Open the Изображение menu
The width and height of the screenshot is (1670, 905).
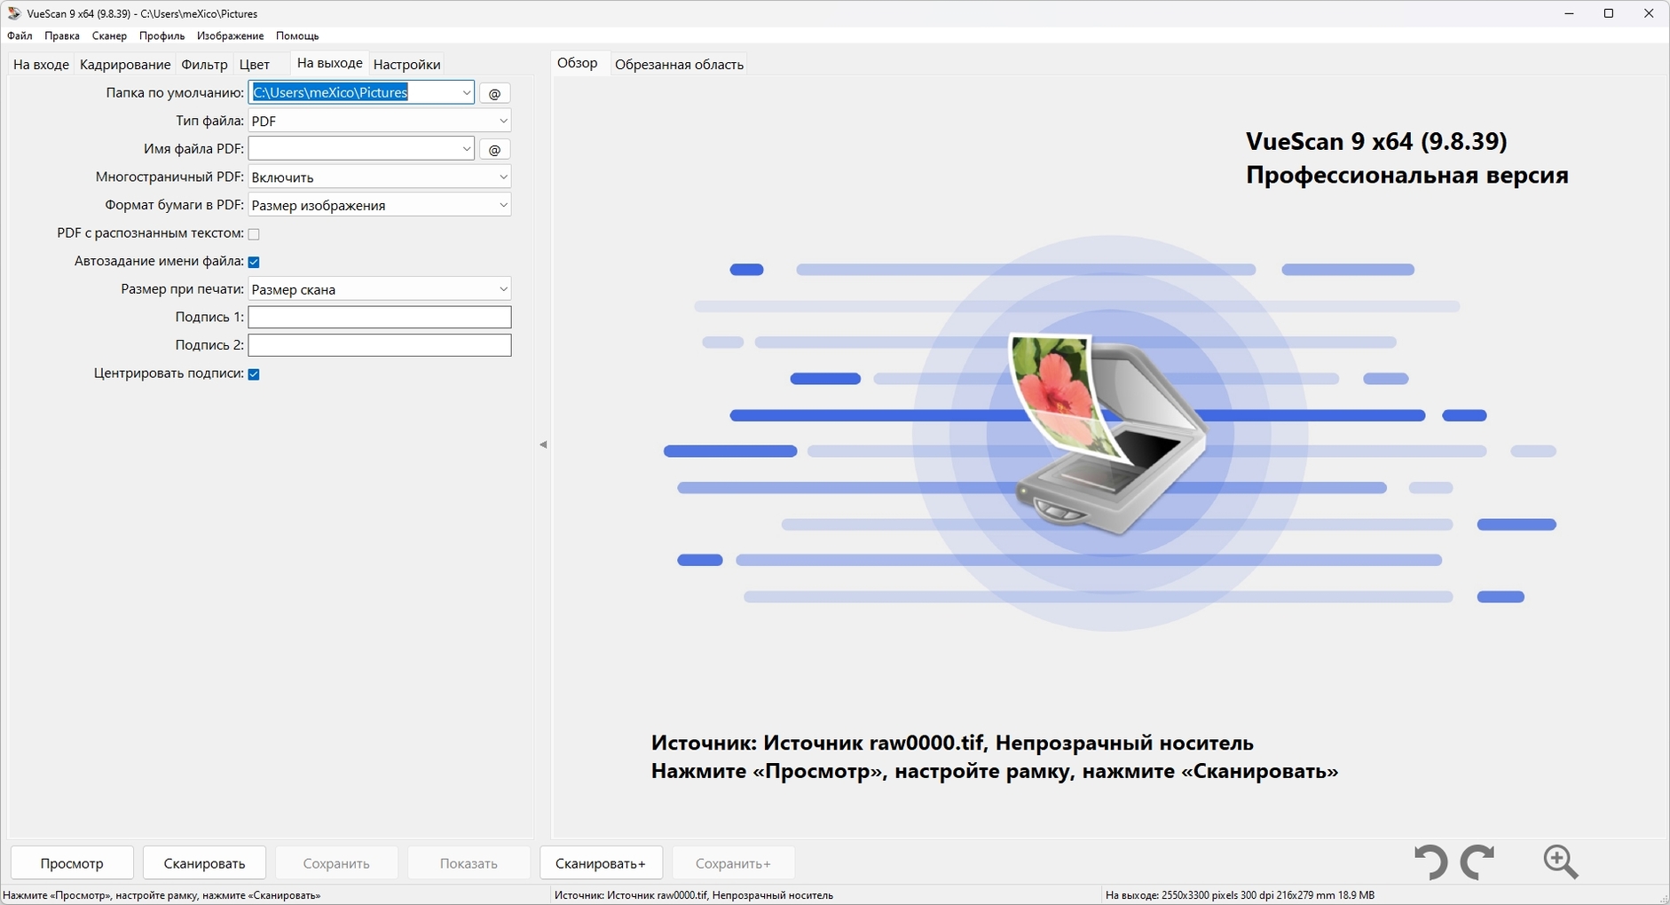click(231, 35)
